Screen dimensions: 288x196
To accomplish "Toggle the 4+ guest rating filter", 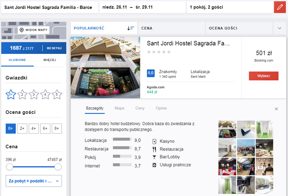I will tap(34, 128).
